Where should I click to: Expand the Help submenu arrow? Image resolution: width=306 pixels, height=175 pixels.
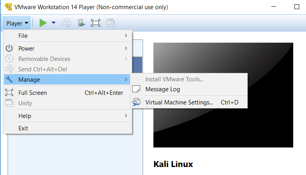(x=126, y=116)
